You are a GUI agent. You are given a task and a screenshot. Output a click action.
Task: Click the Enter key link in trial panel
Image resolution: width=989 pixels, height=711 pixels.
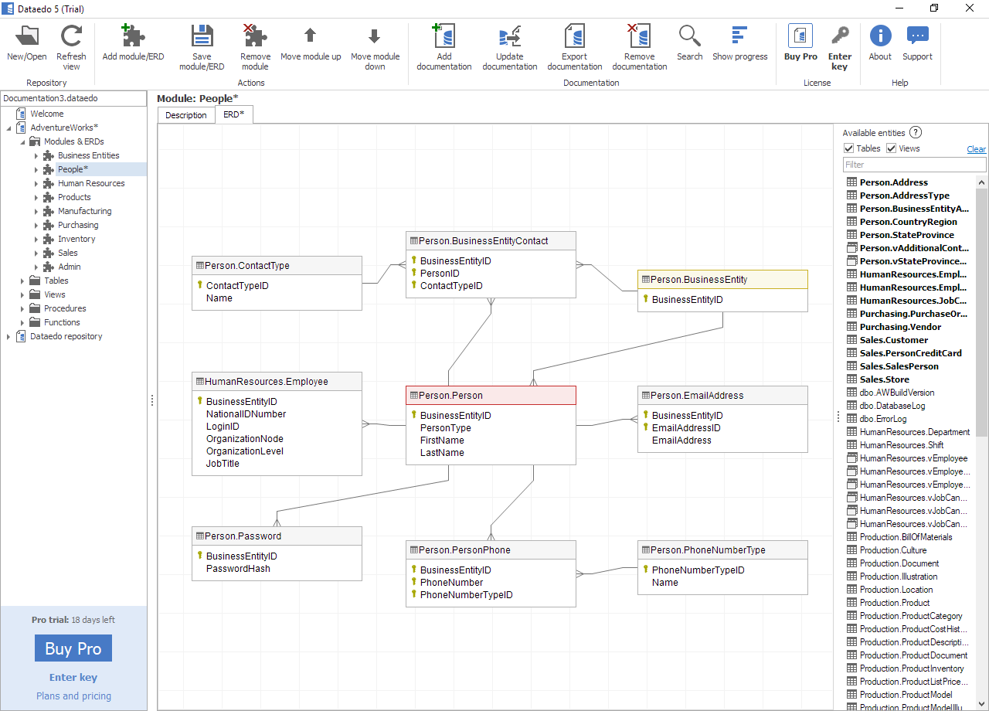tap(73, 678)
